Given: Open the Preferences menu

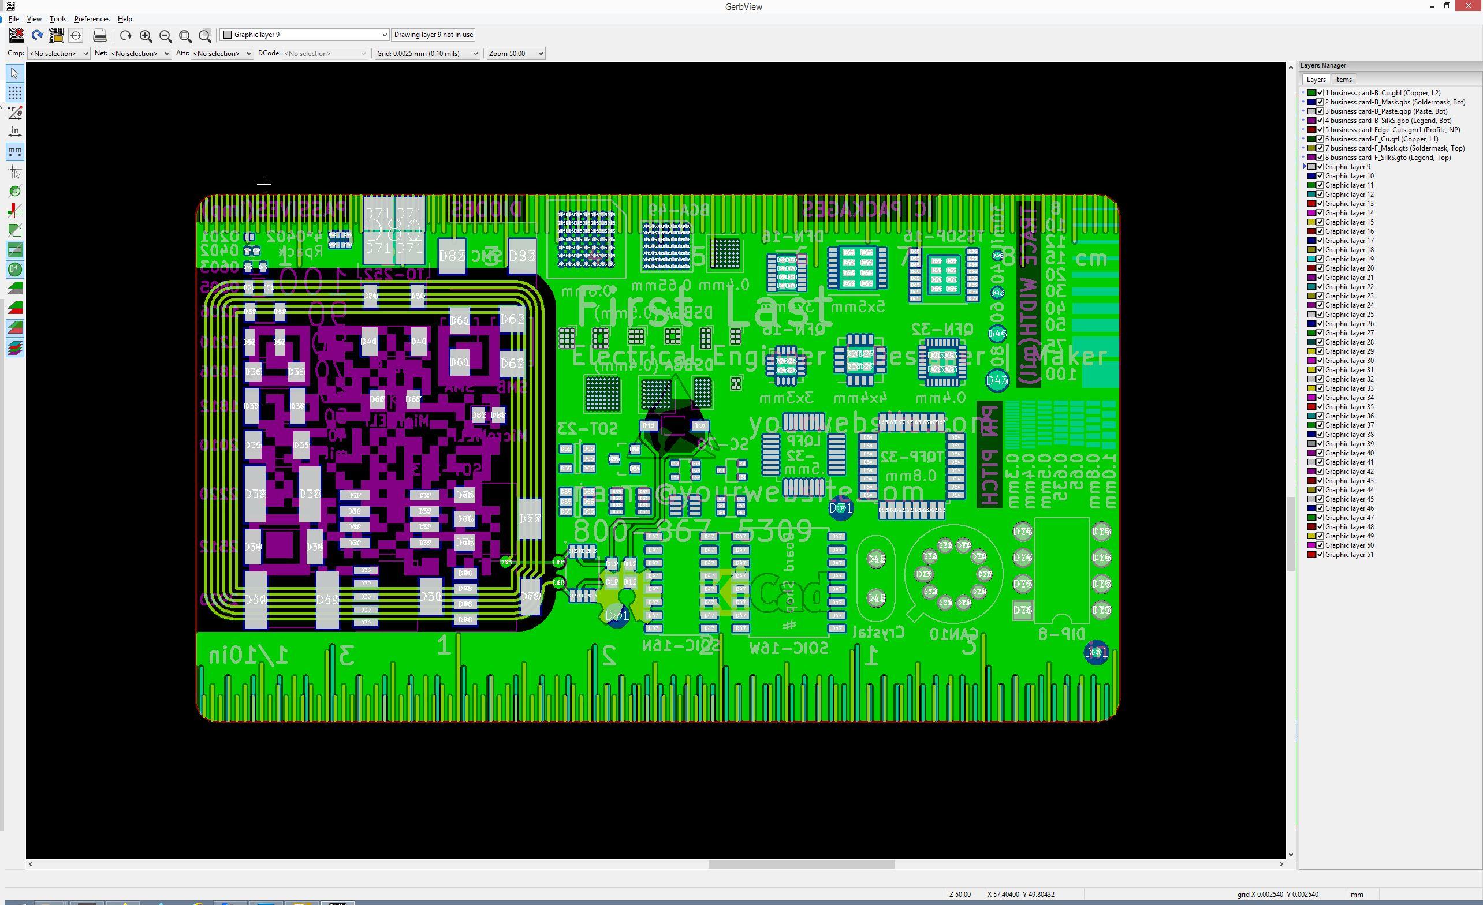Looking at the screenshot, I should (x=91, y=19).
